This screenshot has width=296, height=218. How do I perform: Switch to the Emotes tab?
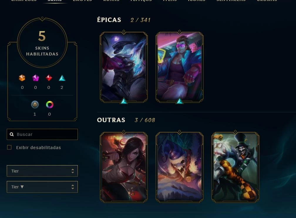click(82, 1)
